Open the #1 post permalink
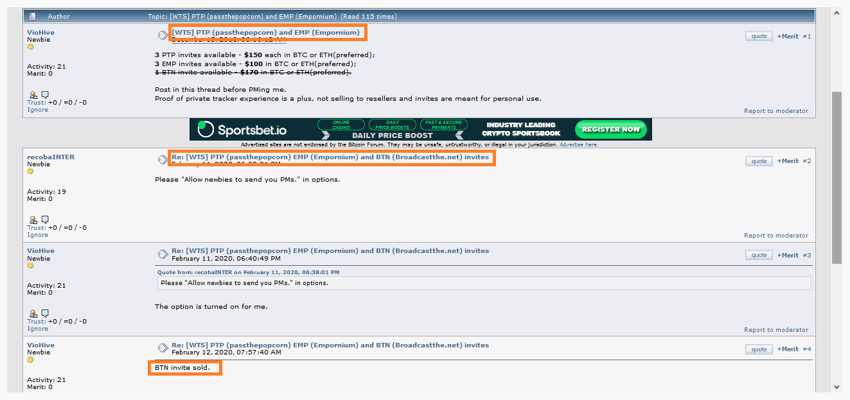The image size is (850, 400). tap(807, 37)
